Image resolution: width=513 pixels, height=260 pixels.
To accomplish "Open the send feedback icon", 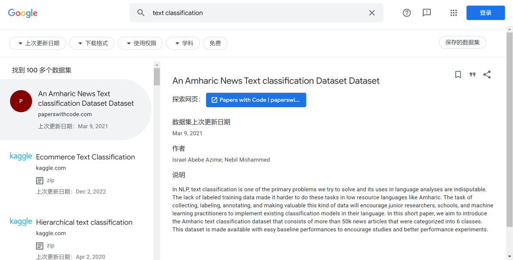I will click(x=427, y=13).
